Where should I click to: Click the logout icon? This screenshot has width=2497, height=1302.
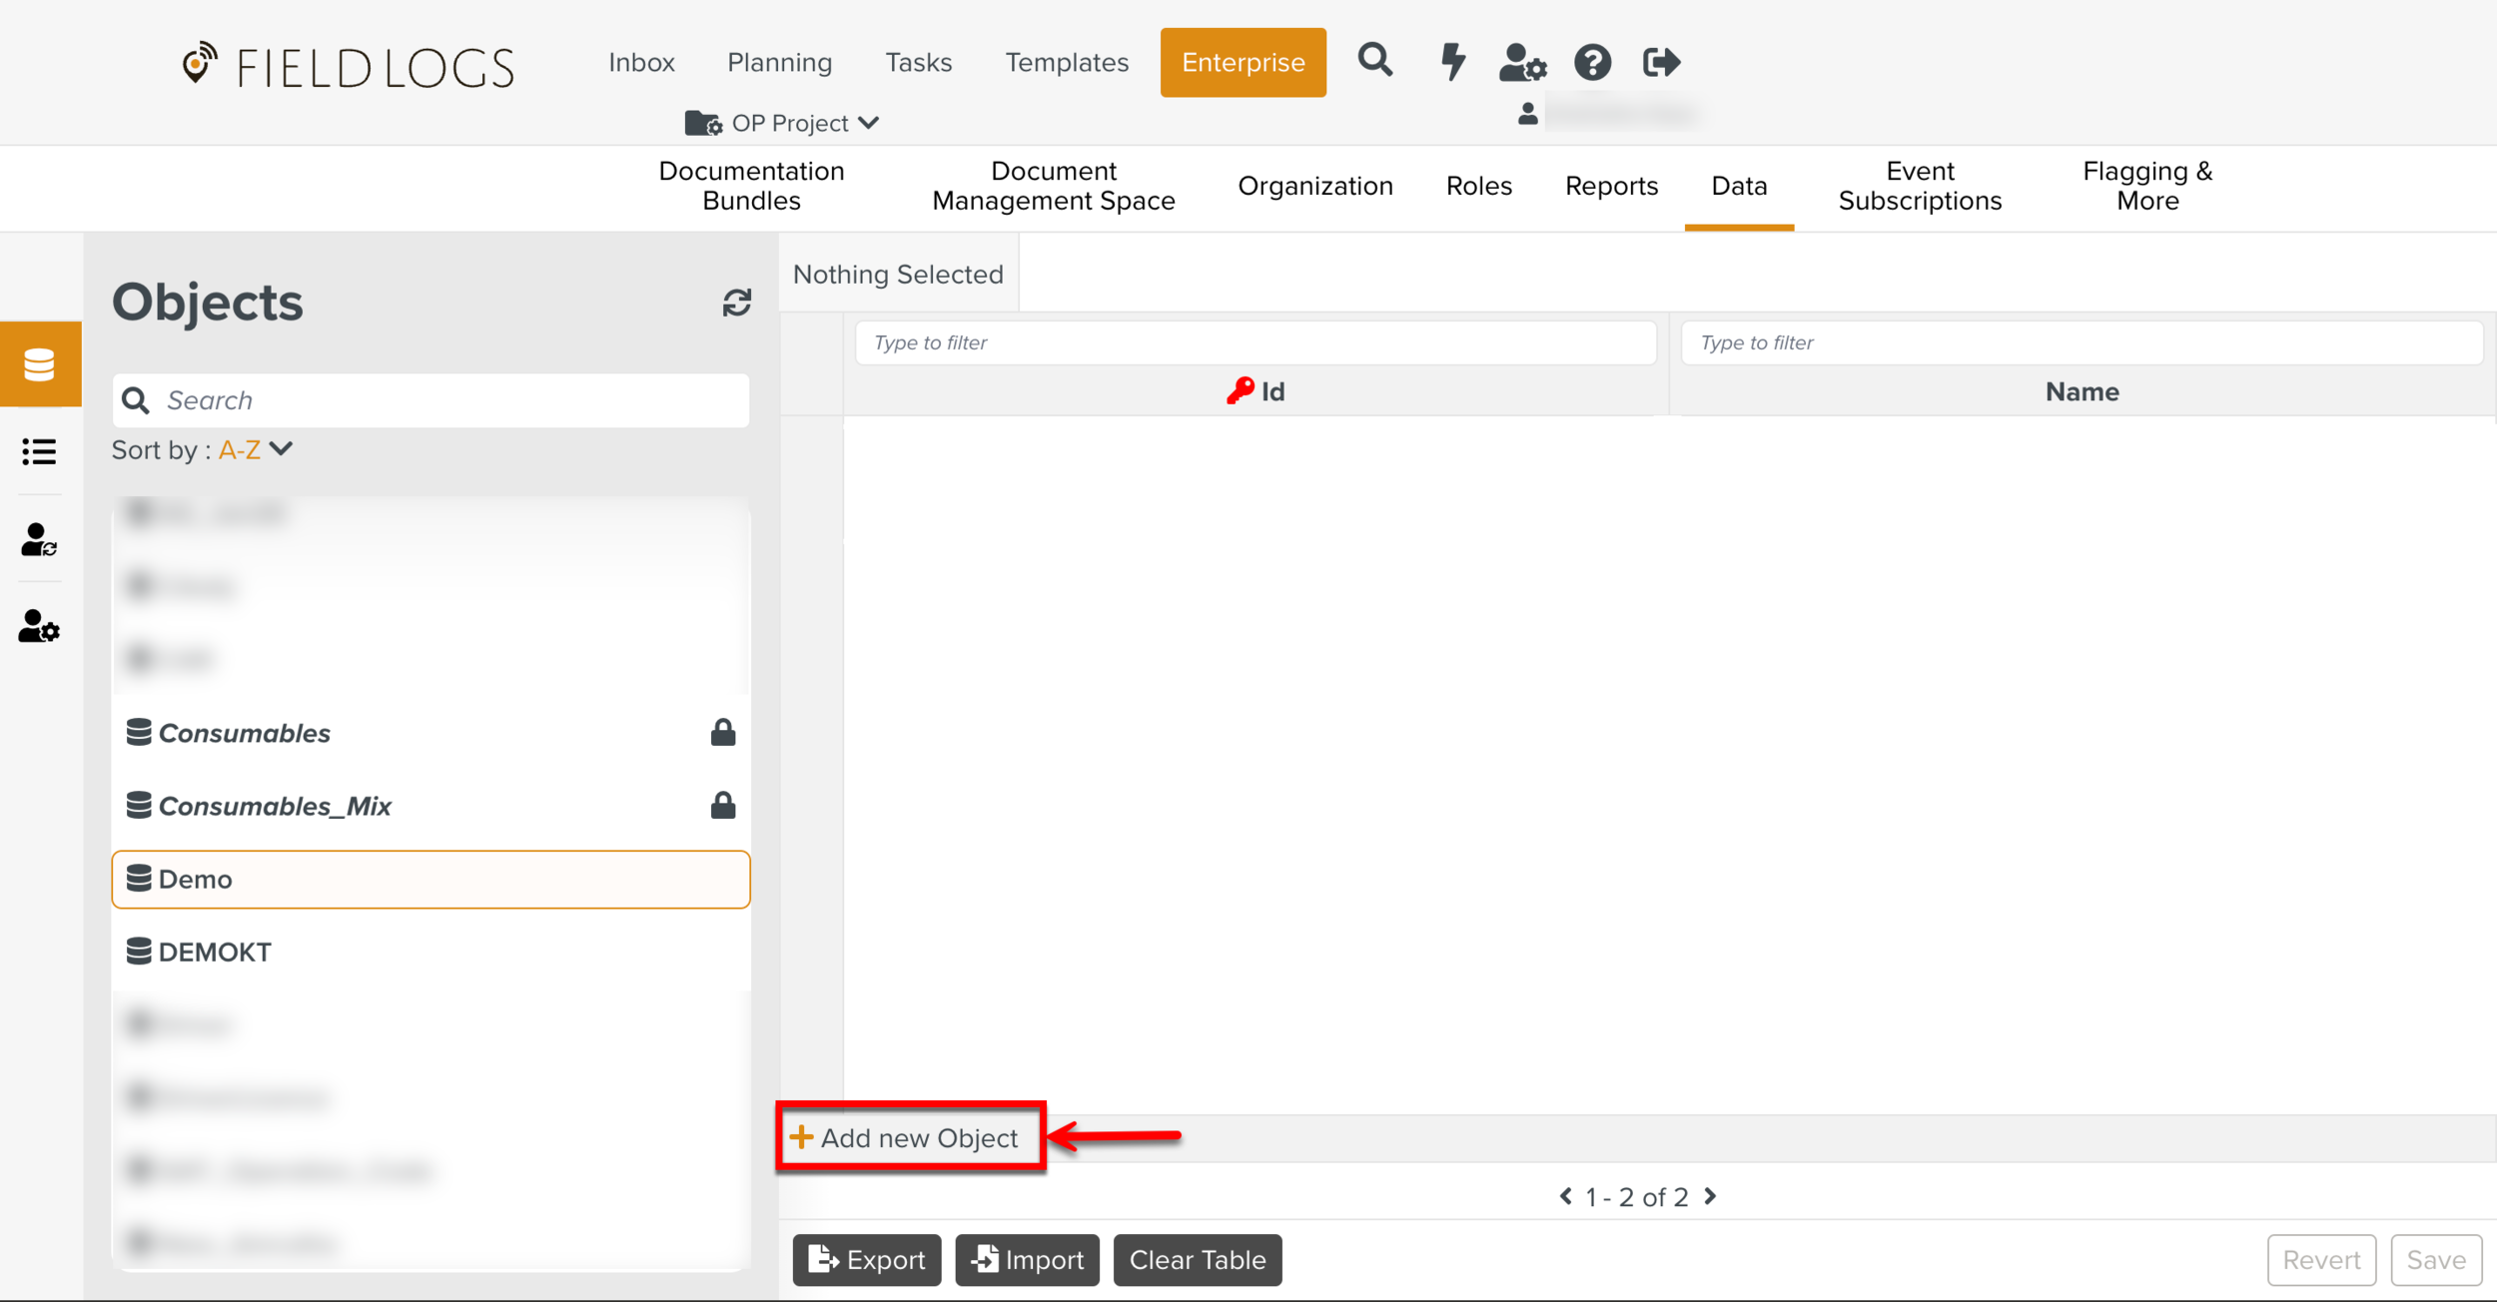(x=1661, y=62)
